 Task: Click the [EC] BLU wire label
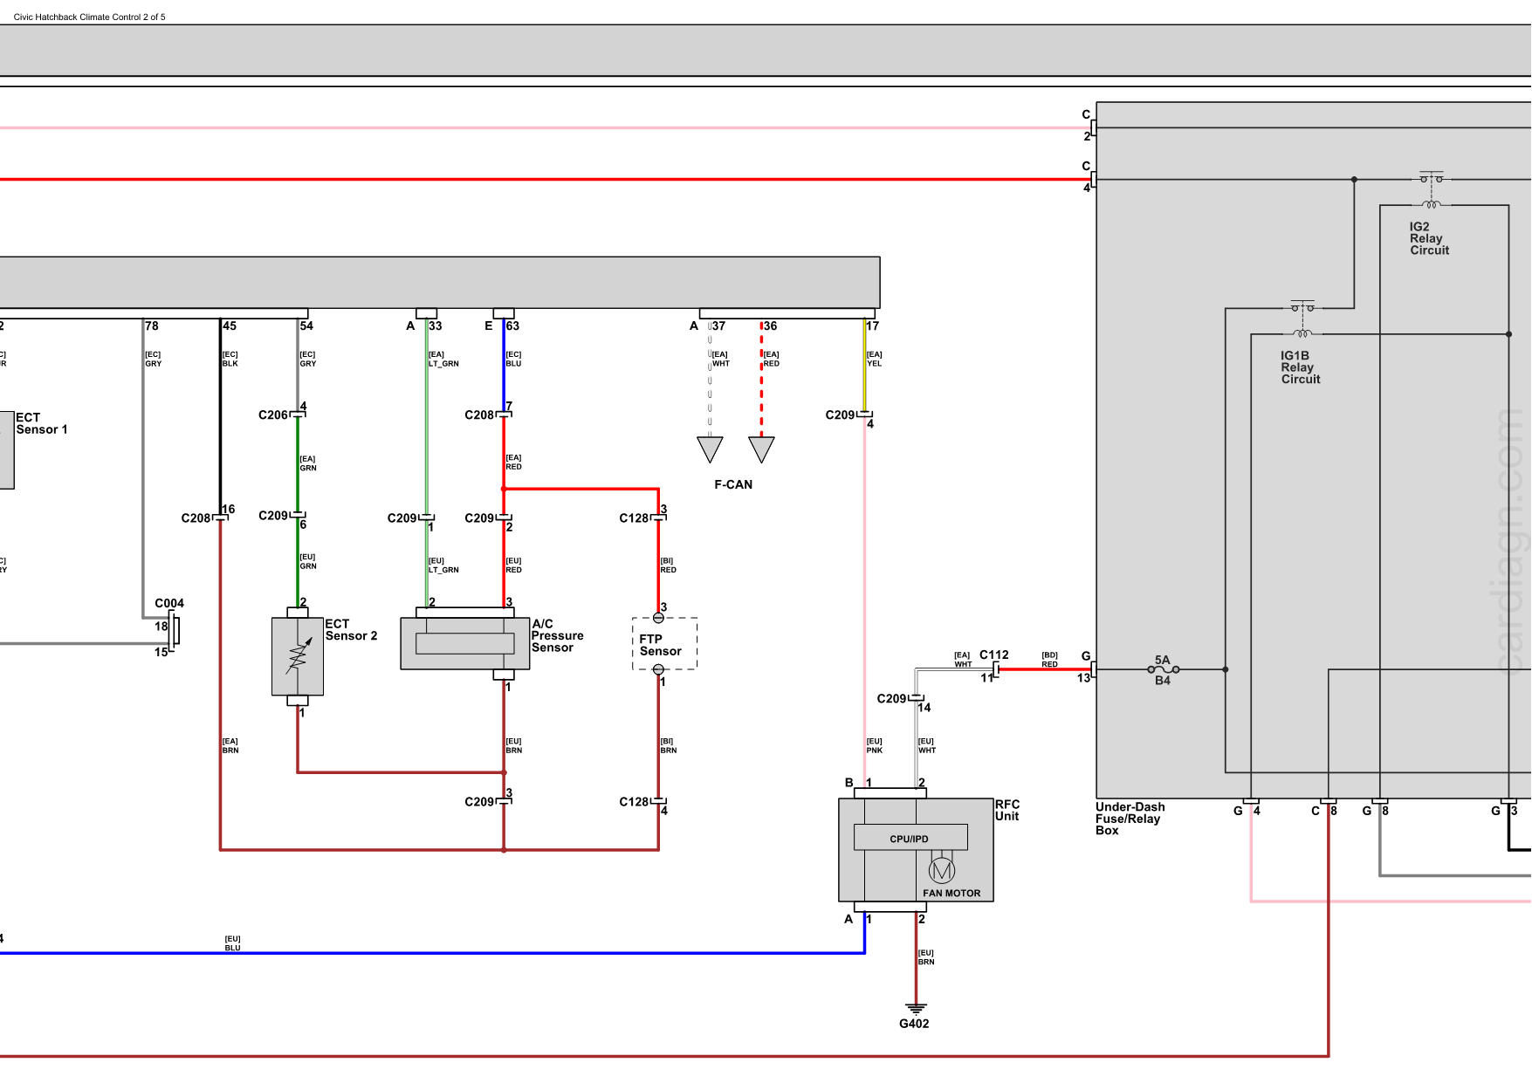point(513,359)
